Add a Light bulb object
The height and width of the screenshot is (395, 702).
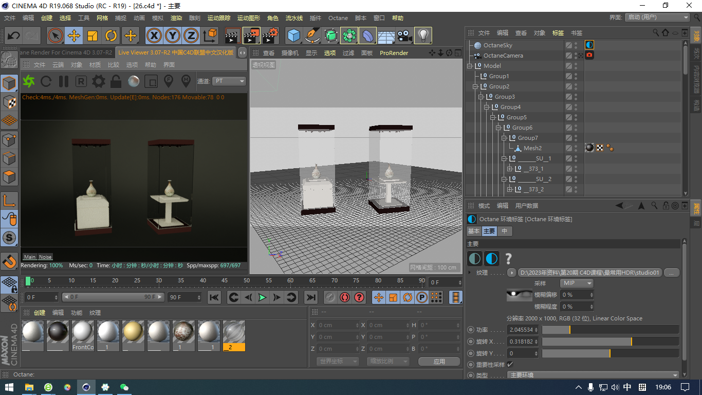click(x=423, y=35)
